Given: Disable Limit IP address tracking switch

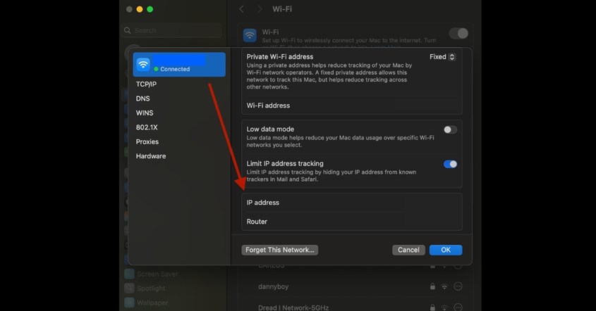Looking at the screenshot, I should coord(451,164).
